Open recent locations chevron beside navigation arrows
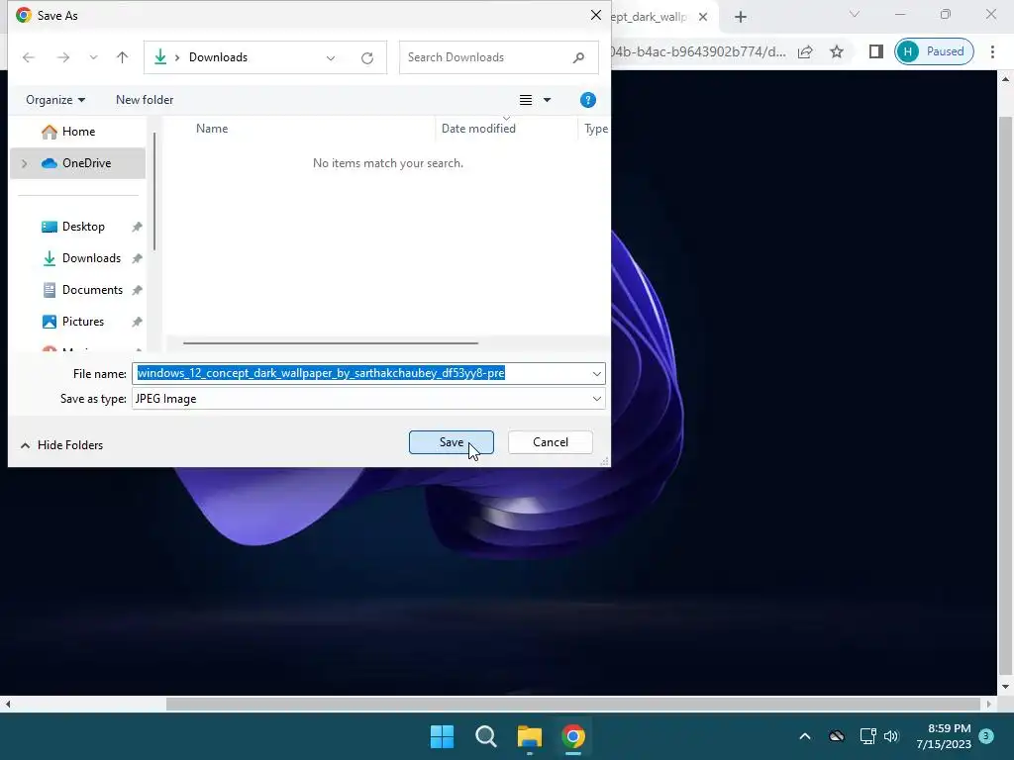The width and height of the screenshot is (1014, 760). pyautogui.click(x=93, y=57)
